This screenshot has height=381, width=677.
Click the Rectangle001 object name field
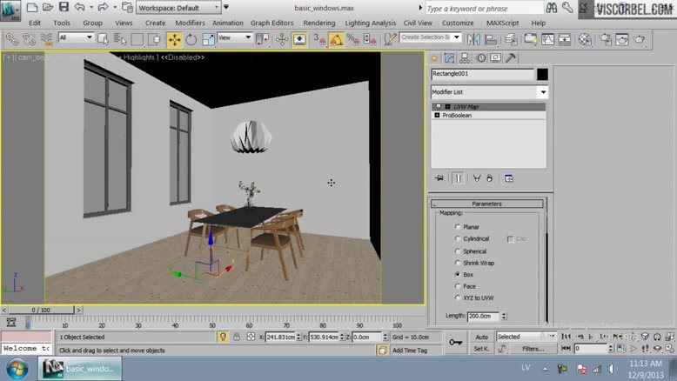[x=481, y=75]
